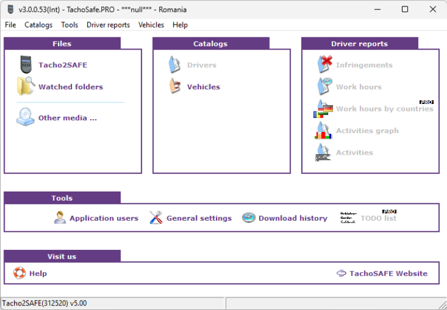This screenshot has width=447, height=310.
Task: Open the TachoSAFE Website text link
Action: tap(388, 273)
